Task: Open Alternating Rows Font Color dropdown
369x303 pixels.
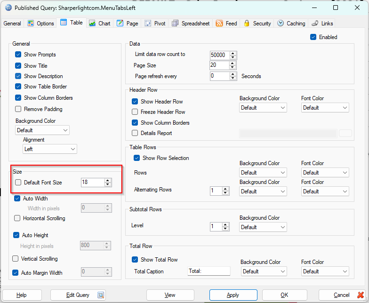Action: pos(325,191)
